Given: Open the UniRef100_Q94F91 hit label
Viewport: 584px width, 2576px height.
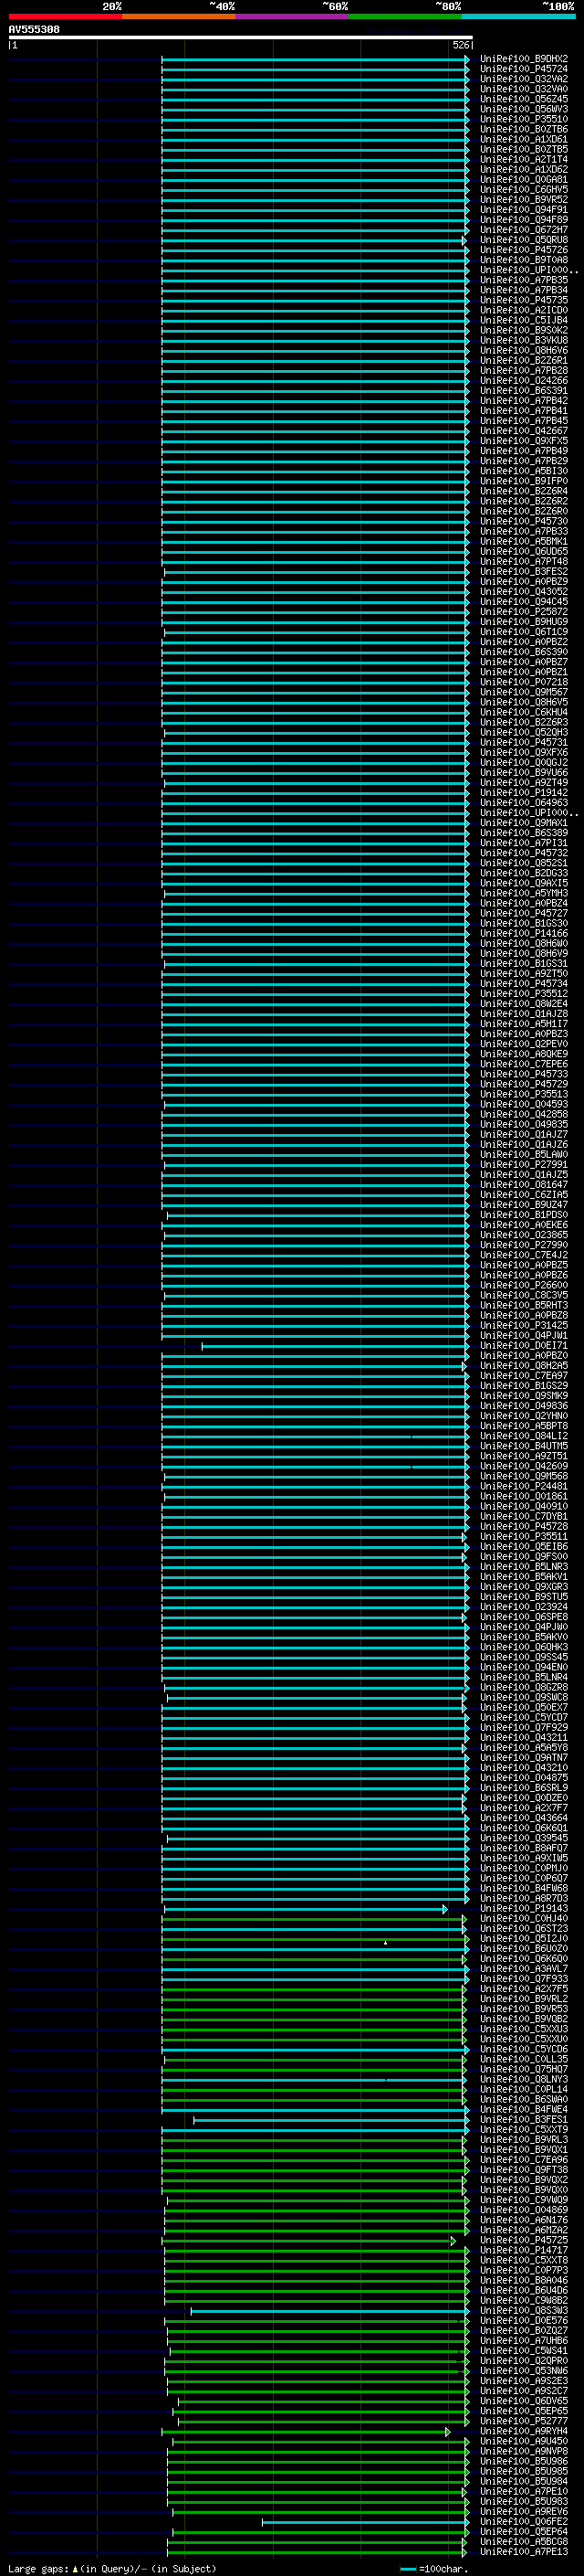Looking at the screenshot, I should point(523,210).
